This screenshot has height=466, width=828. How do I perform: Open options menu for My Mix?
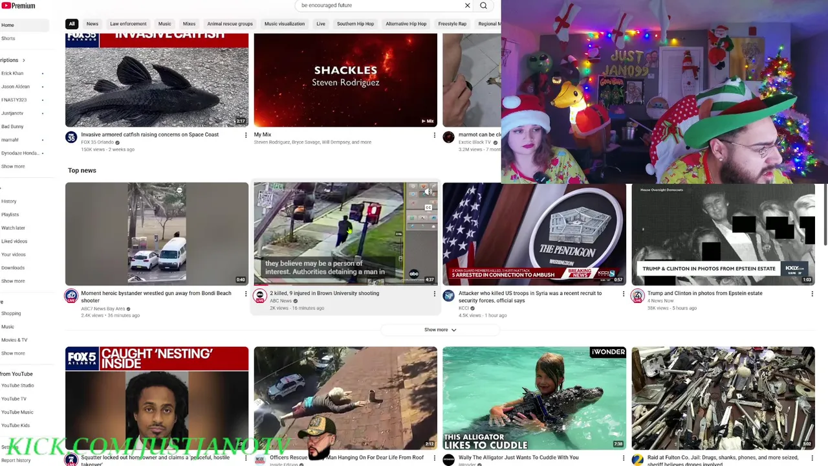434,135
